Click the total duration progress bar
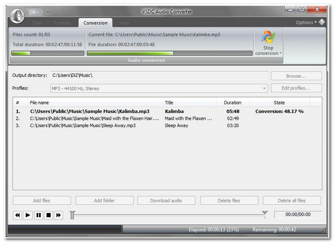Image resolution: width=334 pixels, height=243 pixels. pos(48,53)
